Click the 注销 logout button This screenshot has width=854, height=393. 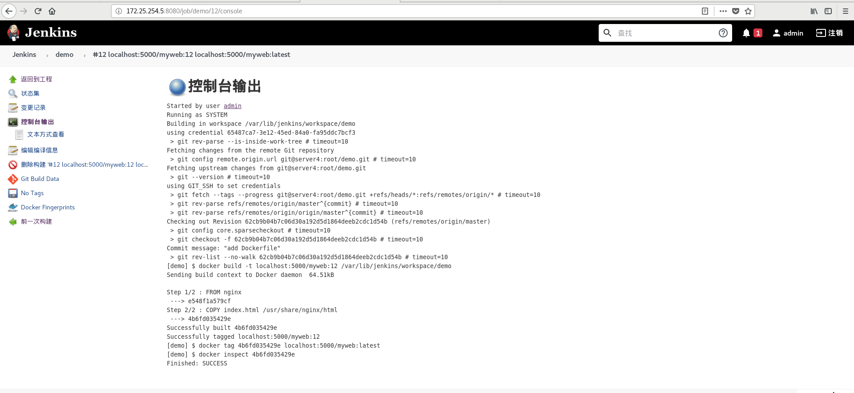830,33
